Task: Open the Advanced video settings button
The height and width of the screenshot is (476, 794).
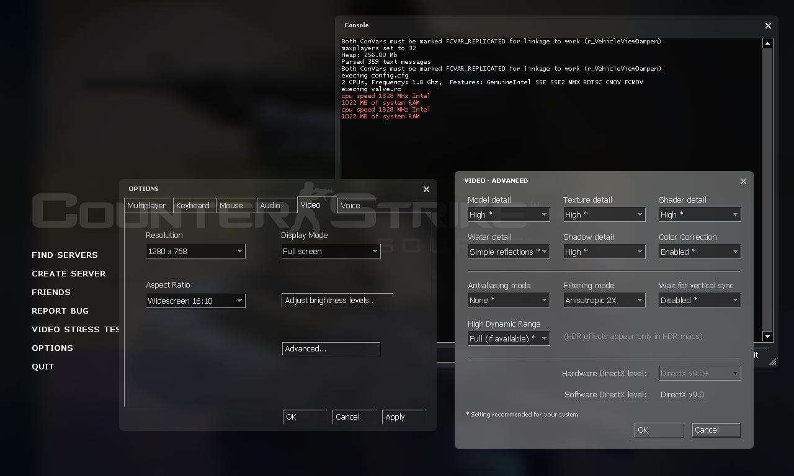Action: point(331,349)
